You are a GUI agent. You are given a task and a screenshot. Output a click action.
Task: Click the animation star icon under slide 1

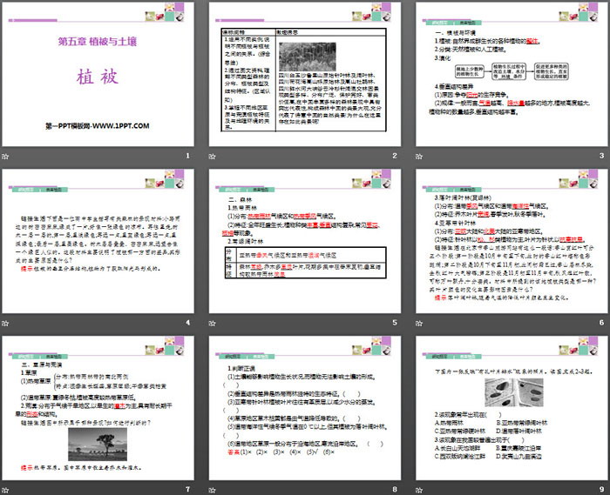5,157
